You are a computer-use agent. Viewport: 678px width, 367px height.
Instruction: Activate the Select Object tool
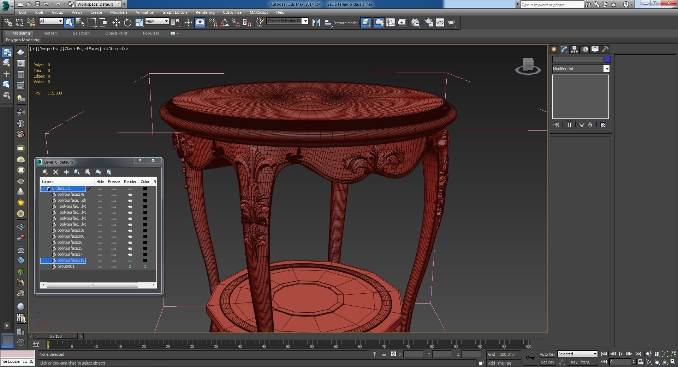(x=69, y=23)
